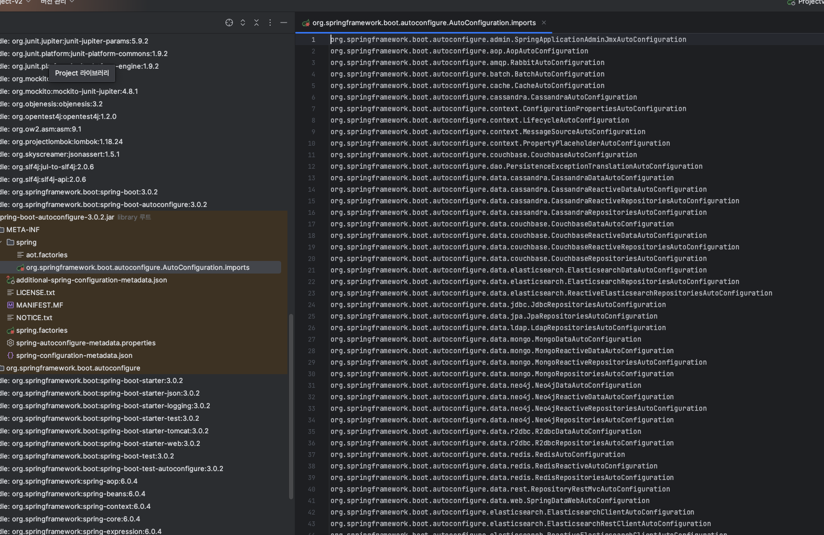
Task: Click the AopAutoConfiguration line in editor
Action: pos(459,51)
